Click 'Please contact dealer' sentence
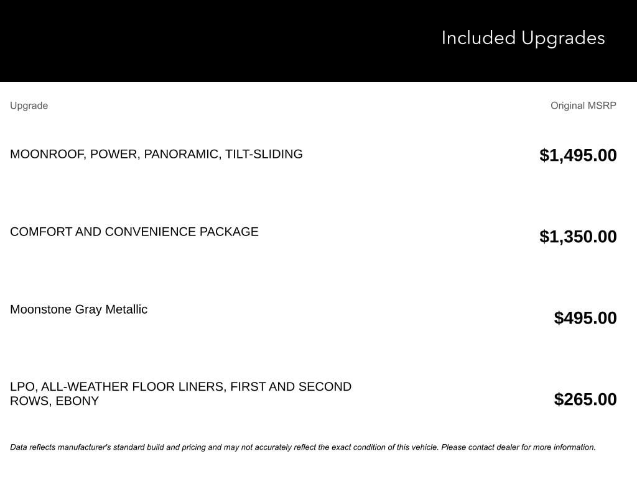 click(x=518, y=447)
